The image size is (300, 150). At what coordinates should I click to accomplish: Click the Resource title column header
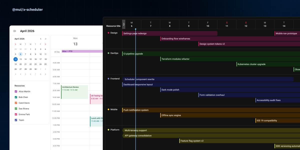[113, 26]
